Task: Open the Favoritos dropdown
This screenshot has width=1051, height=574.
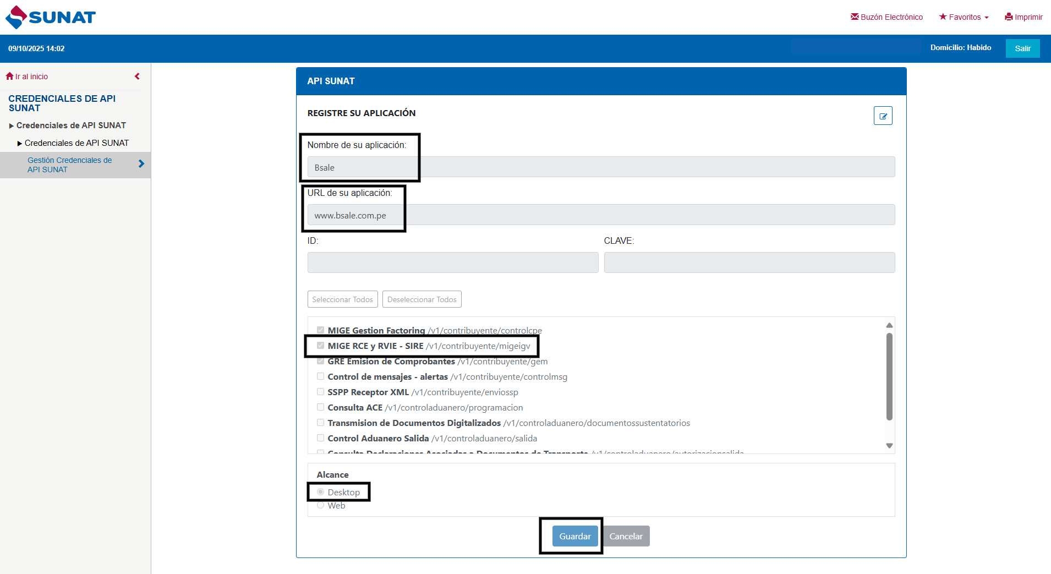Action: coord(964,17)
